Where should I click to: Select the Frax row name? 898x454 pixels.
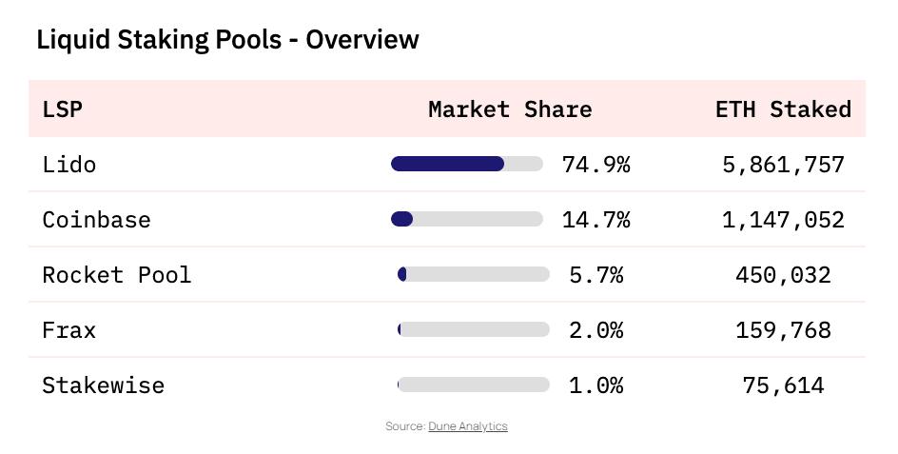[x=69, y=330]
